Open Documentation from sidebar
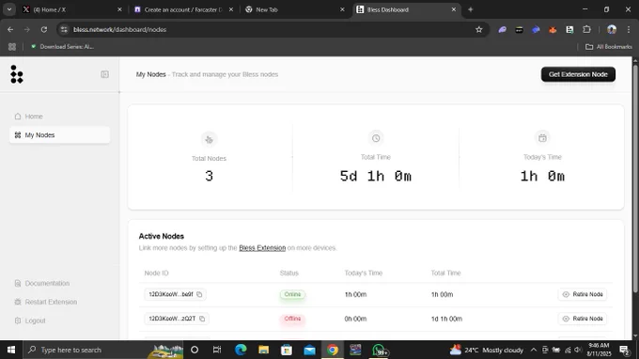 coord(42,283)
